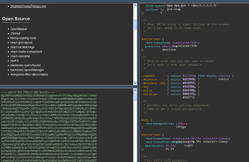Click the mongoose-filter-denormalize link
249x162 pixels.
[29, 74]
